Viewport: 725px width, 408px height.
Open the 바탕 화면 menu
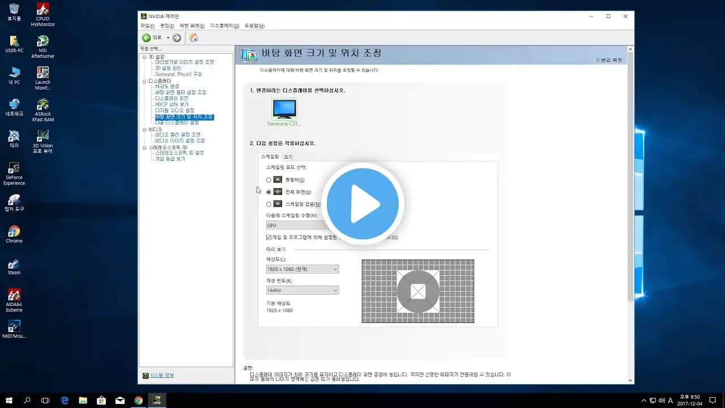[192, 26]
